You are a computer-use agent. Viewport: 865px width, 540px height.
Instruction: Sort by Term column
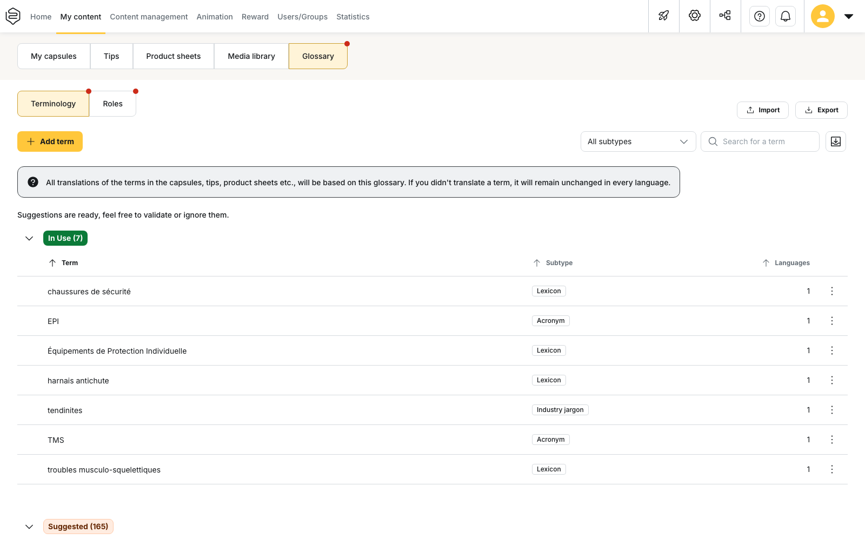tap(63, 263)
